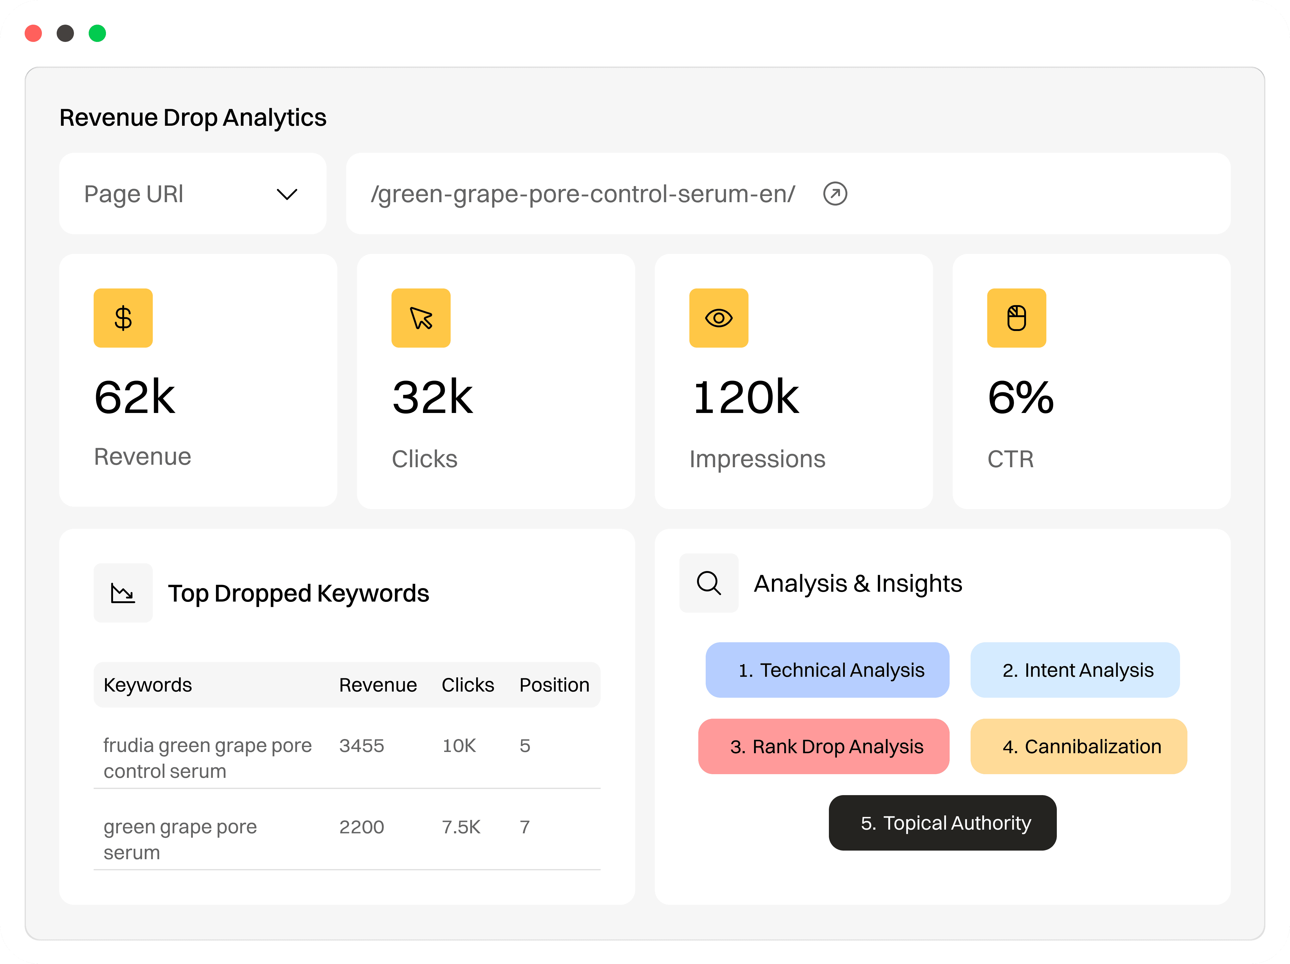Click the dollar sign Revenue icon
This screenshot has width=1290, height=964.
[123, 318]
